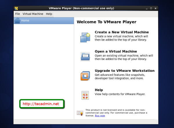
Task: Click the Upgrade to VMware Workstation icon
Action: [85, 76]
